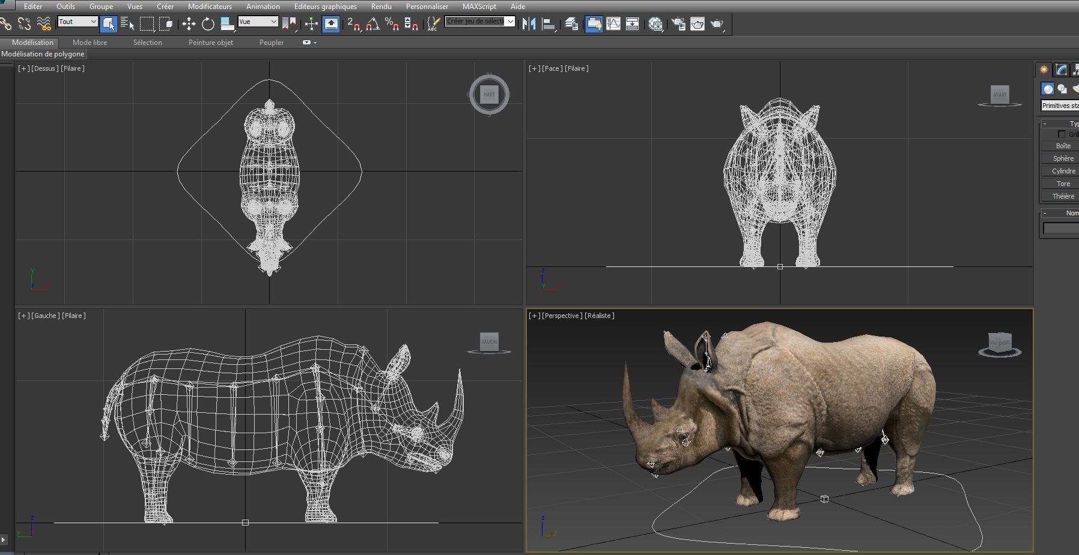This screenshot has height=555, width=1079.
Task: Click the object name input field
Action: point(1061,228)
